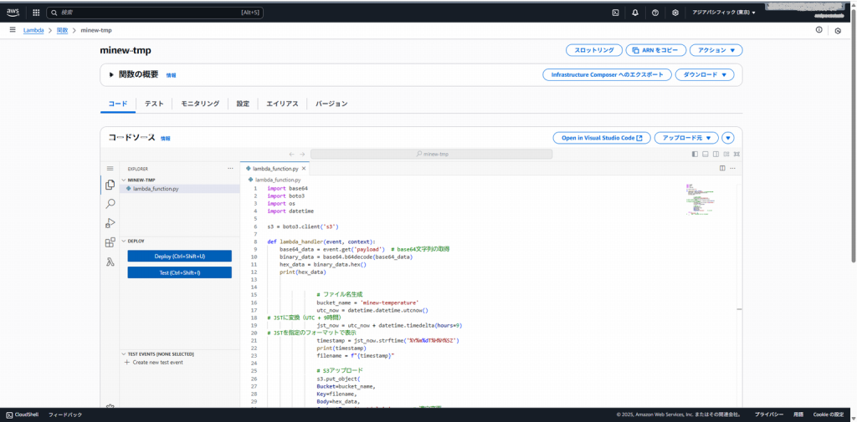Viewport: 857px width, 422px height.
Task: Open the notifications bell
Action: pos(635,13)
